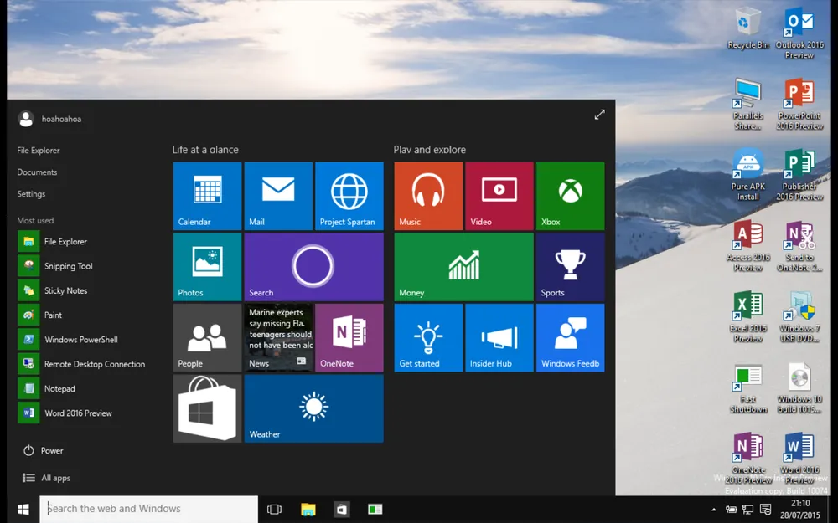Image resolution: width=838 pixels, height=523 pixels.
Task: Launch Mail from the Start menu
Action: (x=278, y=196)
